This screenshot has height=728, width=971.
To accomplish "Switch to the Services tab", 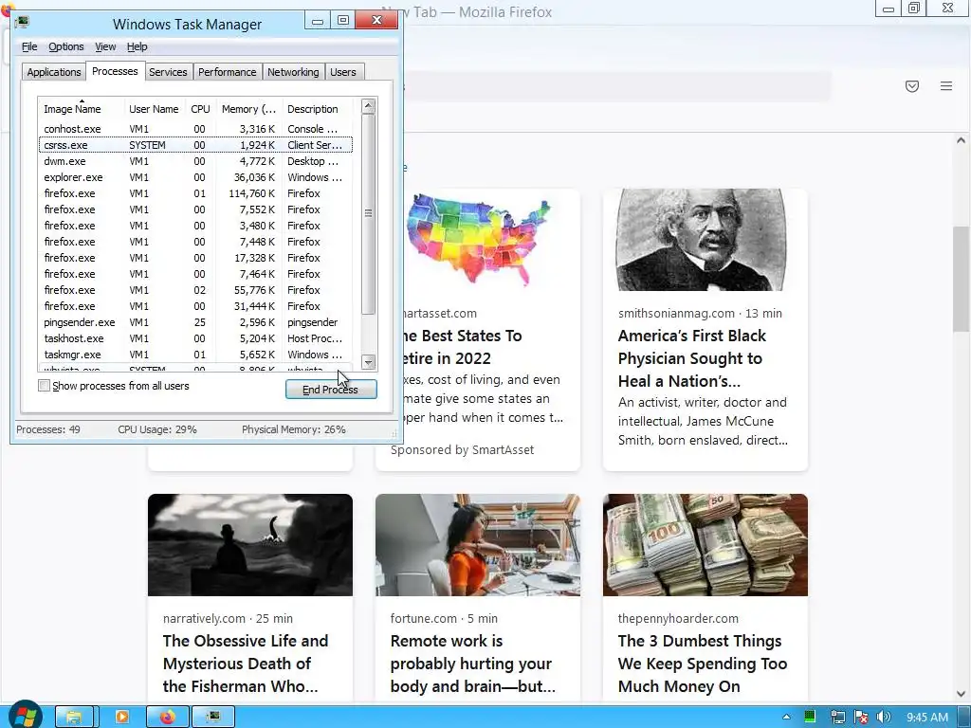I will (168, 72).
